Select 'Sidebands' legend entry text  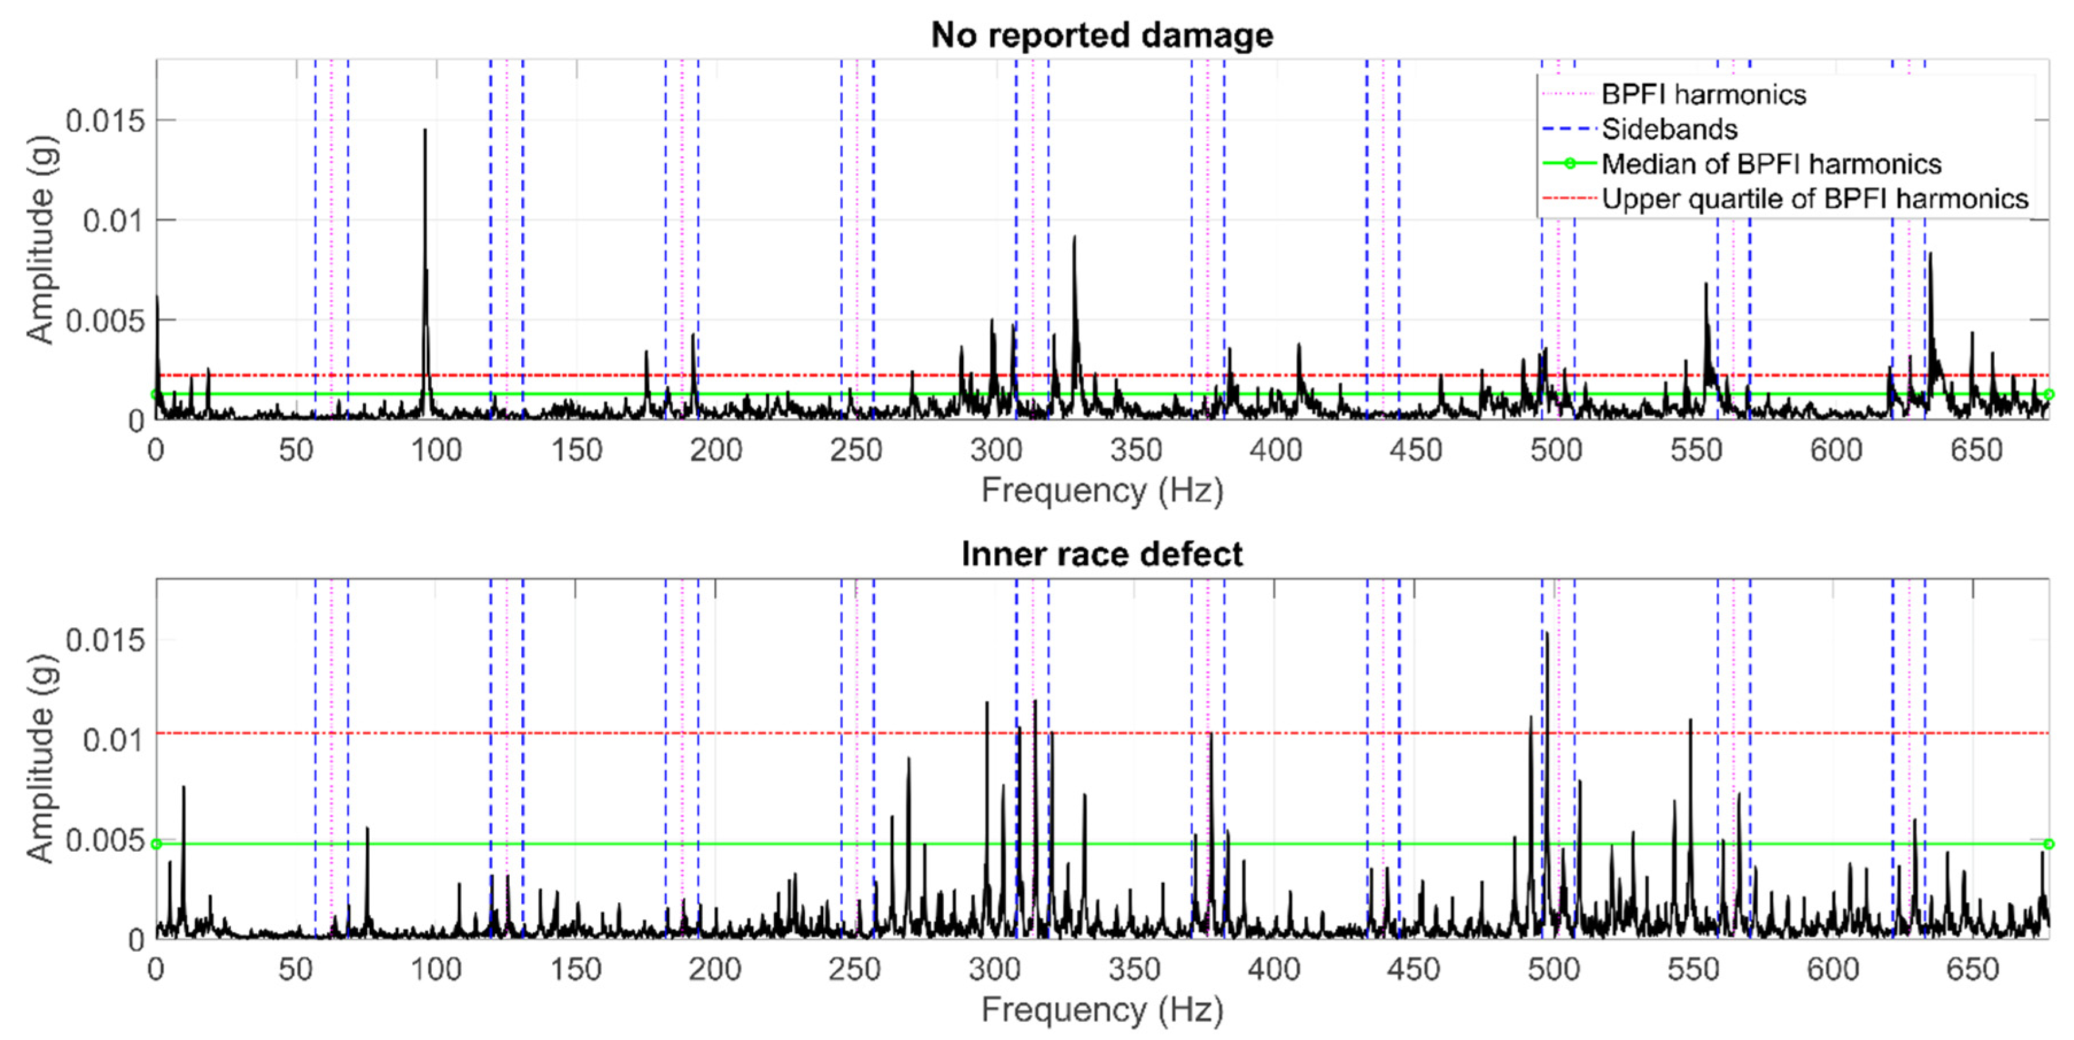click(1669, 130)
